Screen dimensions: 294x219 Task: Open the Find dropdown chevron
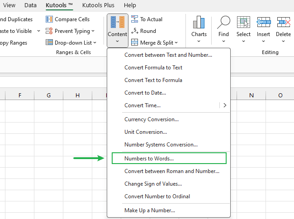coord(223,41)
